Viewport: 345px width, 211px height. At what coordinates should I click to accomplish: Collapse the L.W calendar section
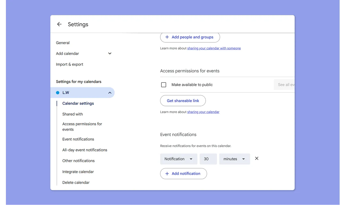[110, 92]
